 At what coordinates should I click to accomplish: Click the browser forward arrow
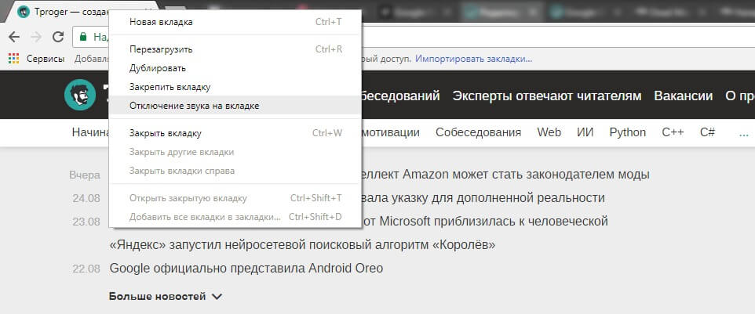point(36,37)
